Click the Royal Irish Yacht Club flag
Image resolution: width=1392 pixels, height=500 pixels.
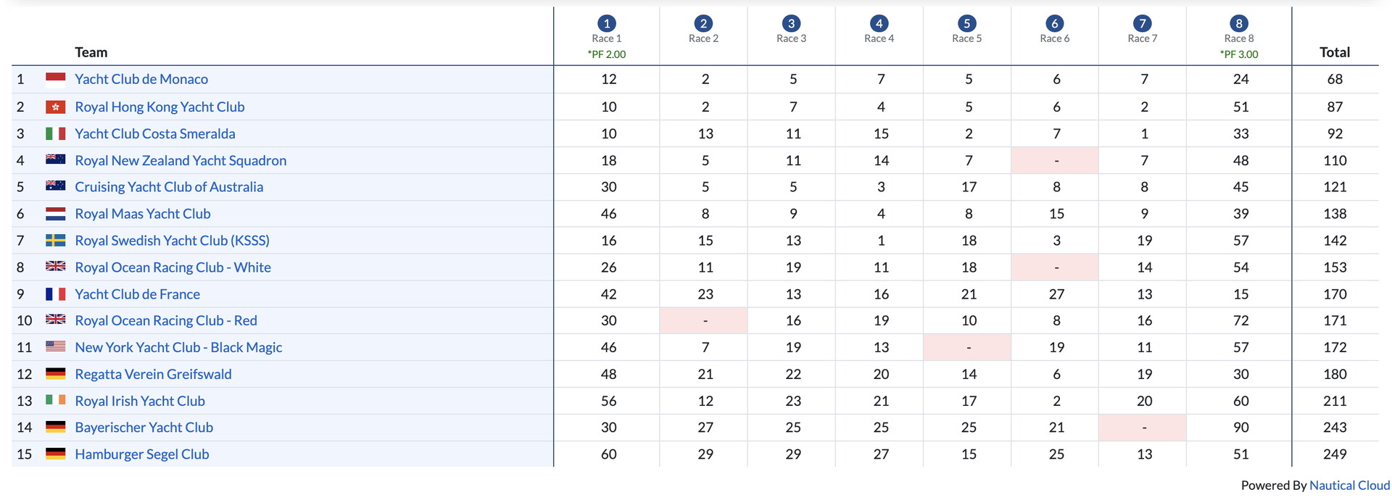pyautogui.click(x=55, y=401)
